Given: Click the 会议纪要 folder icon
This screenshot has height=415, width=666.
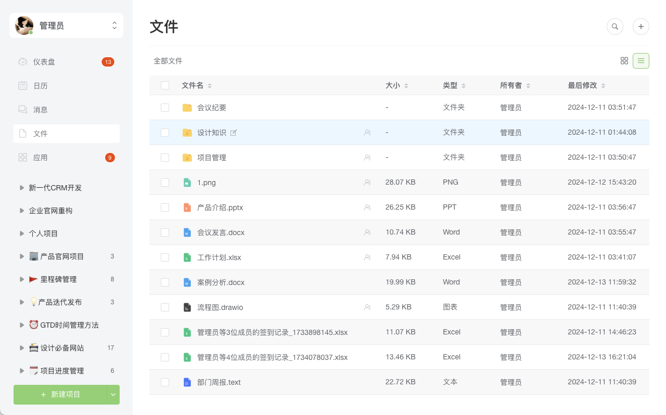Looking at the screenshot, I should click(x=187, y=108).
